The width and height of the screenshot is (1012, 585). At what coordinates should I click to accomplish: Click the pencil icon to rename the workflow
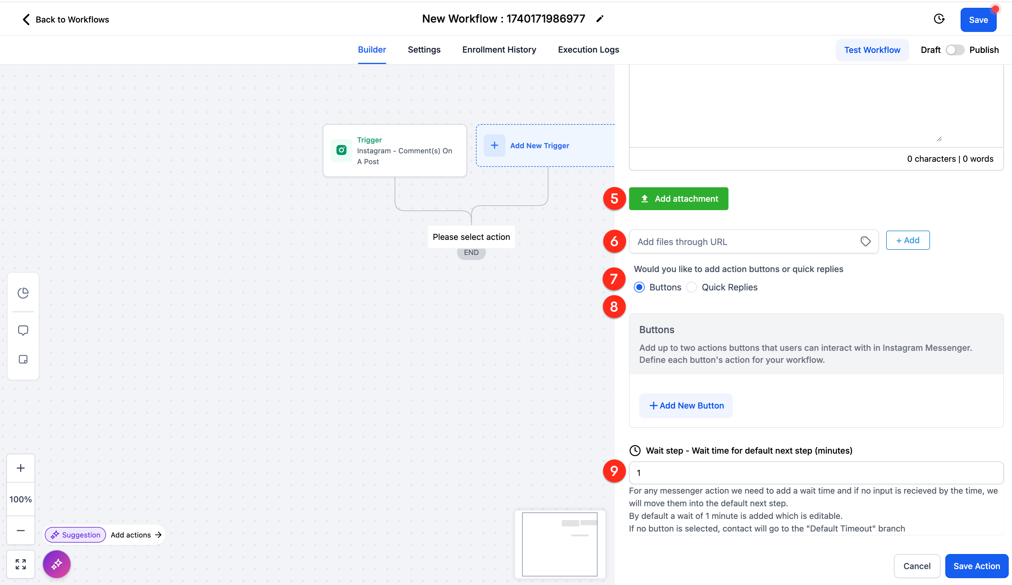tap(600, 19)
